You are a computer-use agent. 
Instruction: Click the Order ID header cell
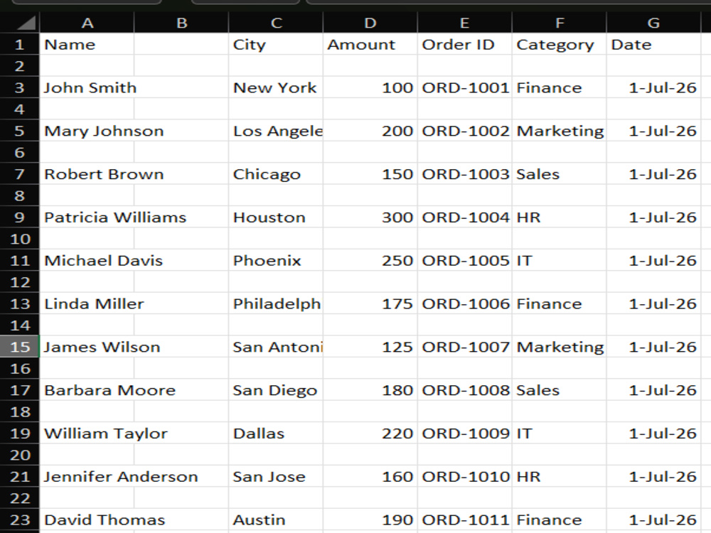click(x=464, y=44)
